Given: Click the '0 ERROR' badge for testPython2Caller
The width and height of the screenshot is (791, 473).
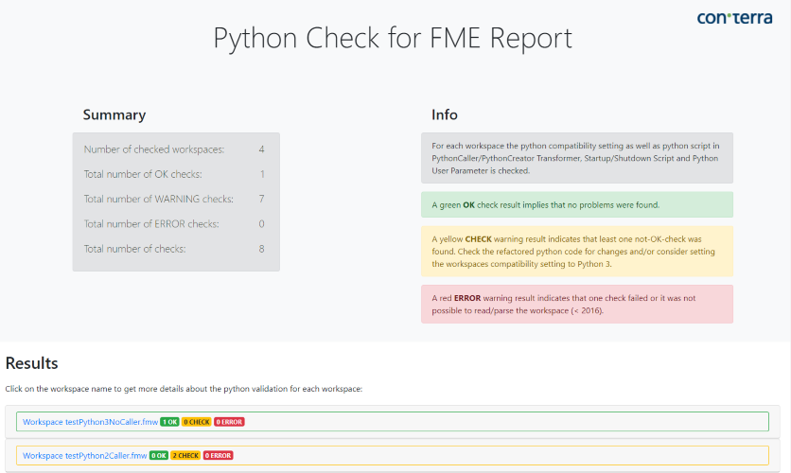Looking at the screenshot, I should [218, 455].
